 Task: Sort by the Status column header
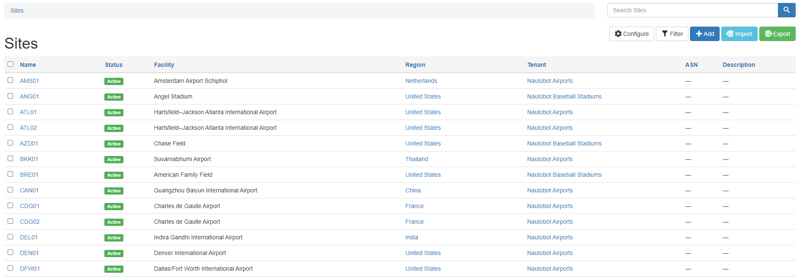click(114, 65)
